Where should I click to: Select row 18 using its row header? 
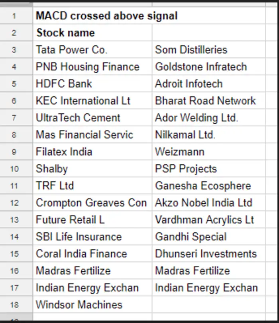click(x=14, y=305)
